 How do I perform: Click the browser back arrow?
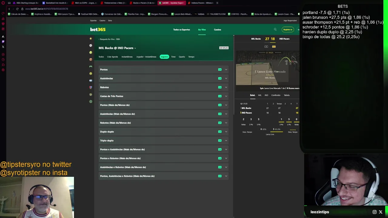click(9, 9)
